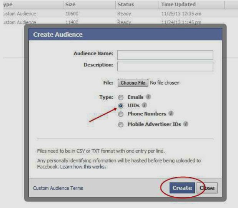This screenshot has height=208, width=238.
Task: Click the Time Updated column header
Action: 178,5
